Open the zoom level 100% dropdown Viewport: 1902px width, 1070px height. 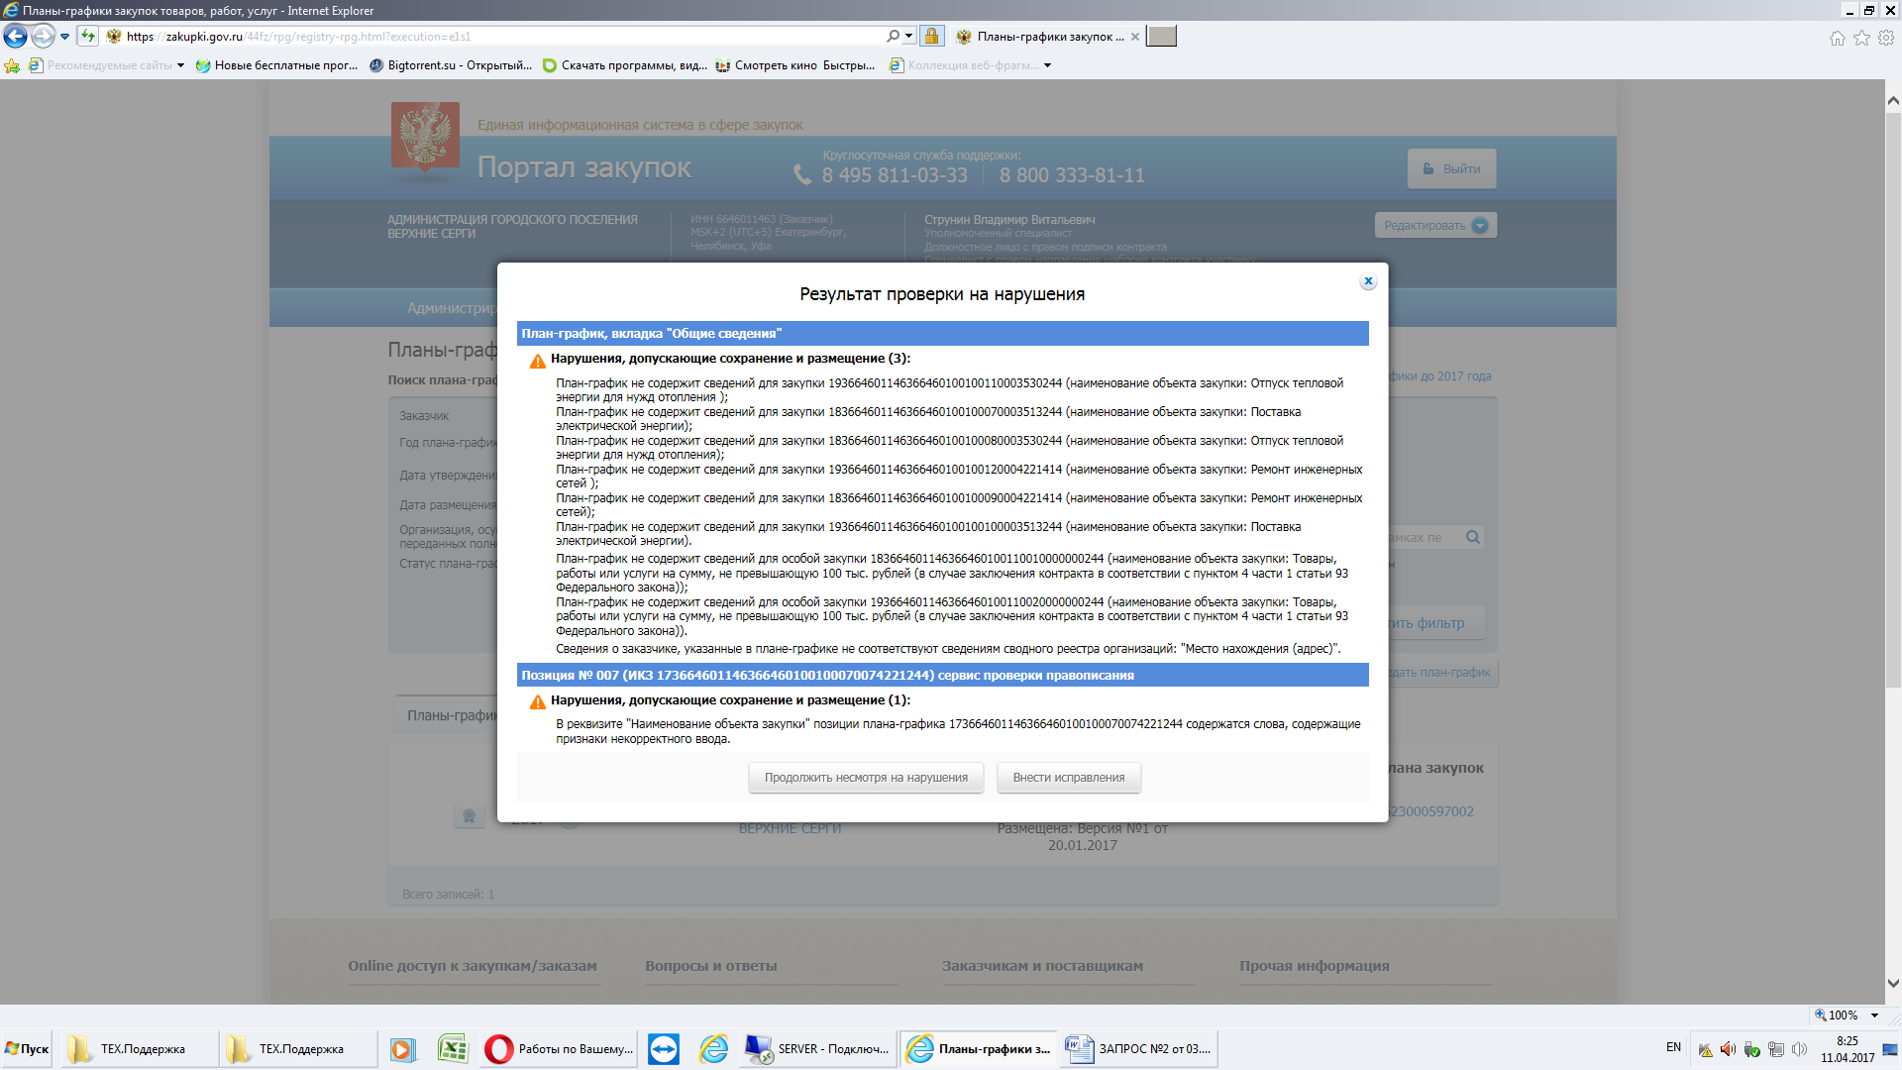coord(1874,1016)
